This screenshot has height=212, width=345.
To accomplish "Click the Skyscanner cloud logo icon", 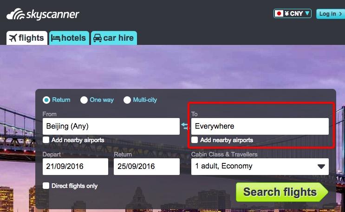I will point(16,14).
